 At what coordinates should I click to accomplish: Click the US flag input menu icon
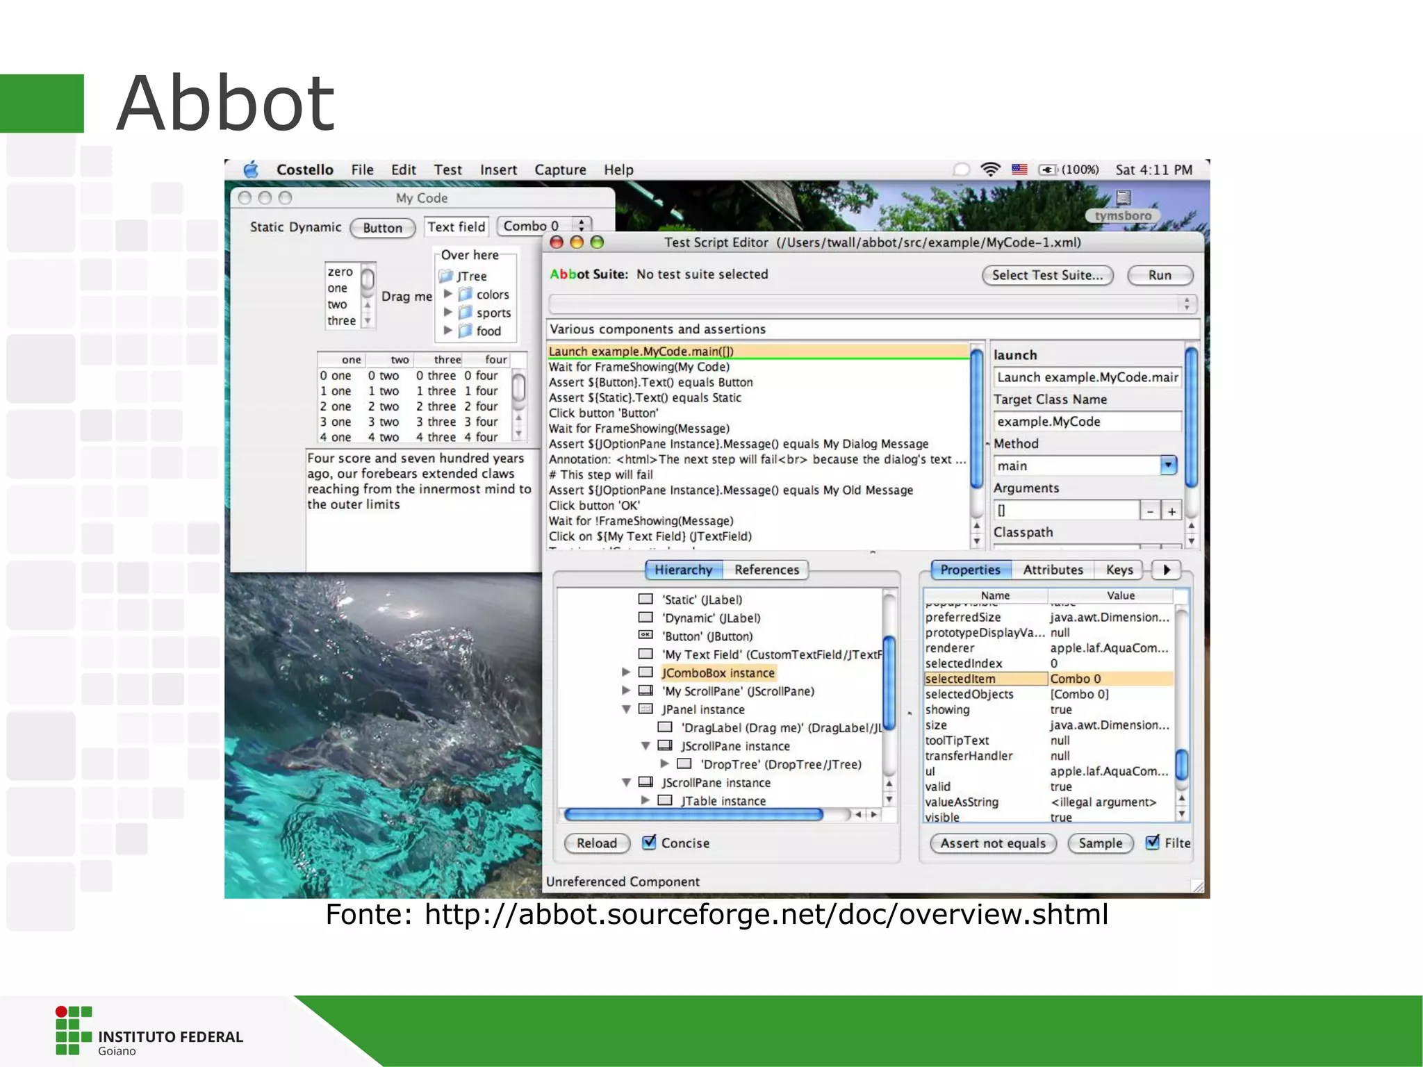pos(1019,169)
